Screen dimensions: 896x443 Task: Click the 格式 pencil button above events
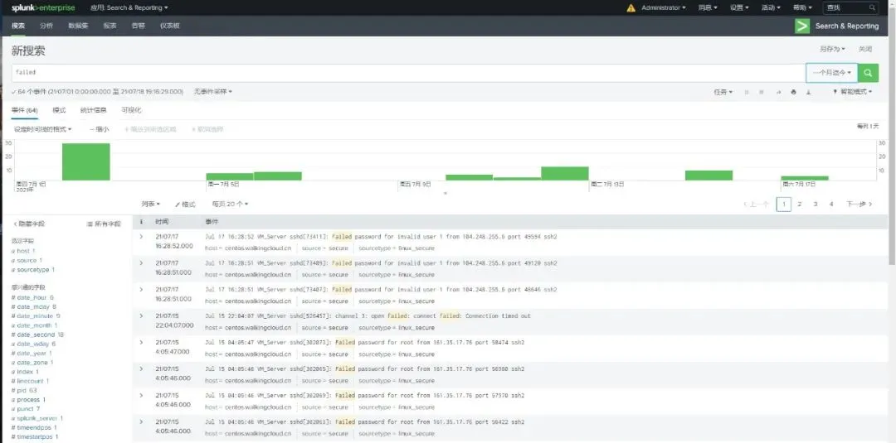coord(185,204)
